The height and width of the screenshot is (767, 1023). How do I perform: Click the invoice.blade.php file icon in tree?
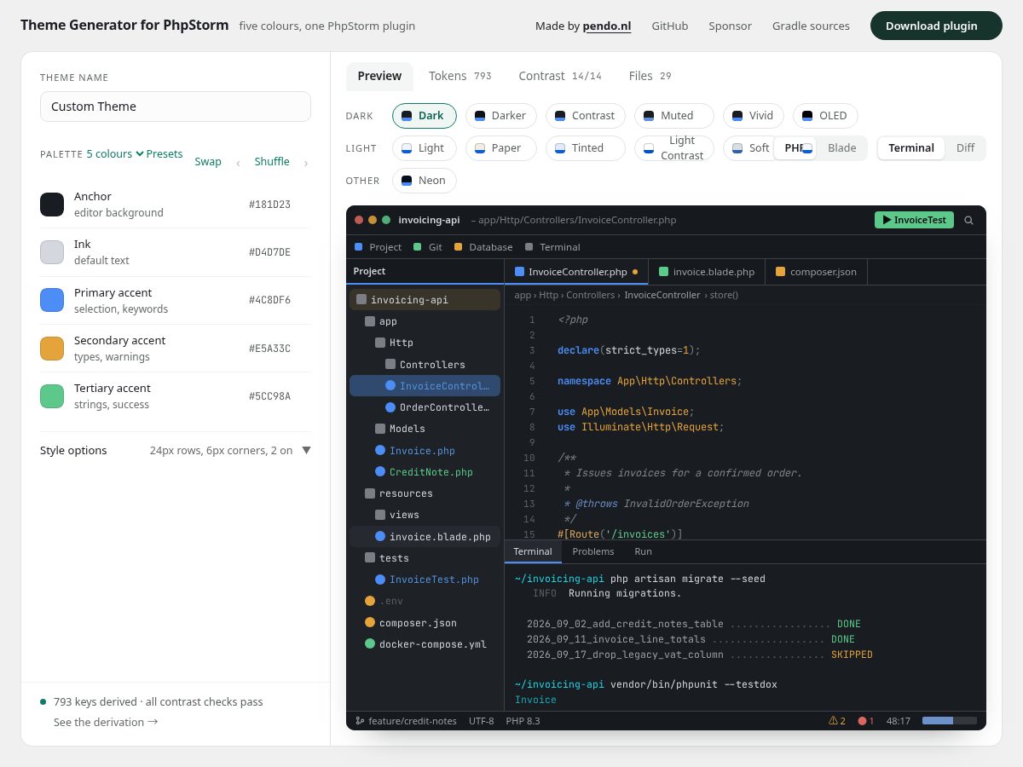380,537
